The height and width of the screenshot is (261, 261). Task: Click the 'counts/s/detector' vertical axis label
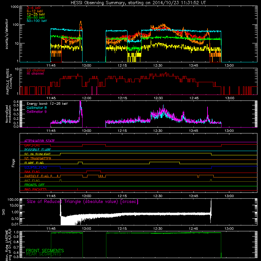(x=7, y=34)
